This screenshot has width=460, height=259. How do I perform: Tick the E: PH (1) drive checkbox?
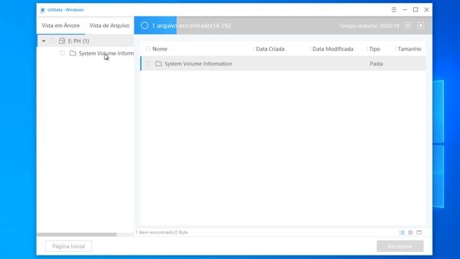[x=52, y=41]
